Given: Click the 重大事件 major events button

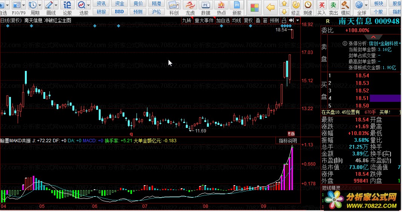Looking at the screenshot, I should point(204,20).
